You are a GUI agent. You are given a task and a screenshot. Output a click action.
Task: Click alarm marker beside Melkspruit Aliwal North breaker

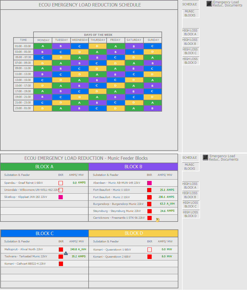coord(66,253)
